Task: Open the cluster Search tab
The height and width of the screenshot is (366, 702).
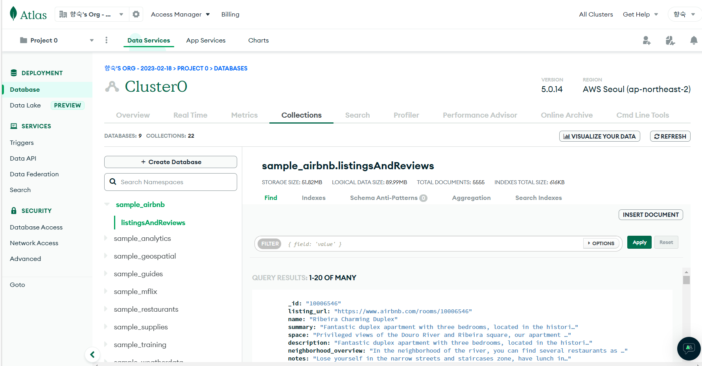Action: pyautogui.click(x=357, y=115)
